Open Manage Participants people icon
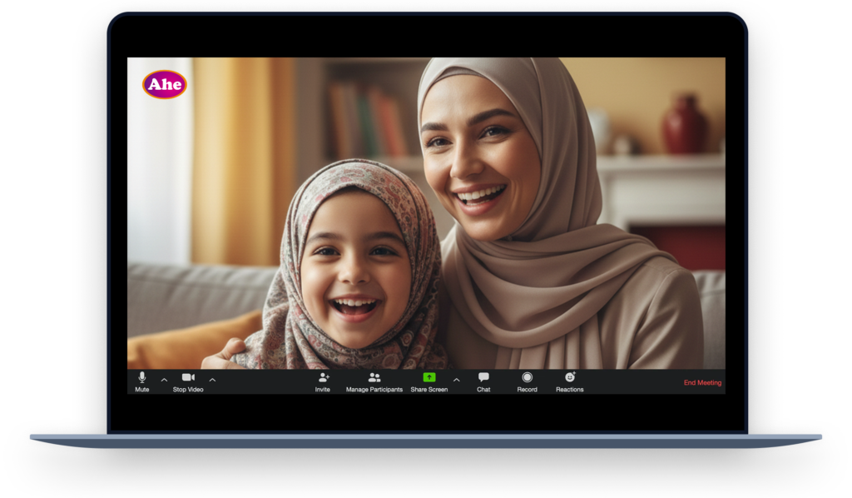Image resolution: width=852 pixels, height=498 pixels. click(374, 377)
